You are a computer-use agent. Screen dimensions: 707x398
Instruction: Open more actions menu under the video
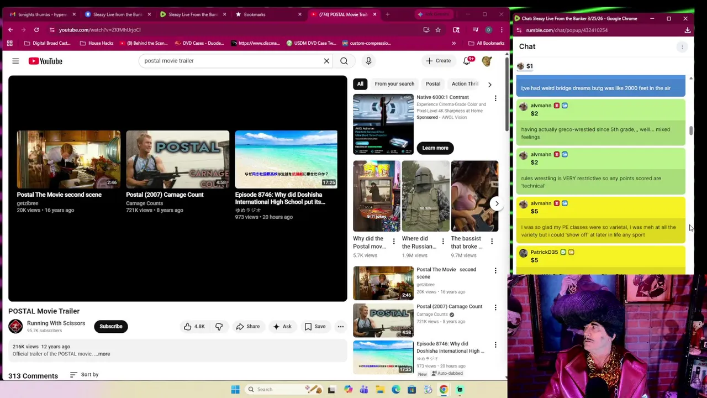coord(341,326)
